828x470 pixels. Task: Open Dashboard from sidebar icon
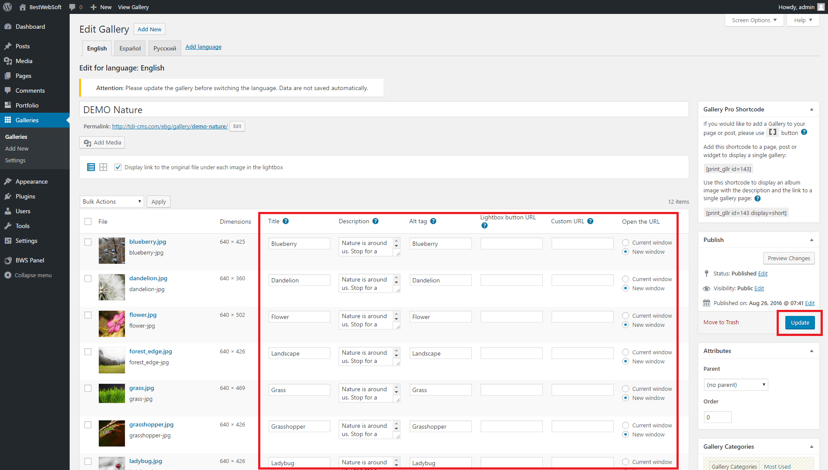(8, 27)
